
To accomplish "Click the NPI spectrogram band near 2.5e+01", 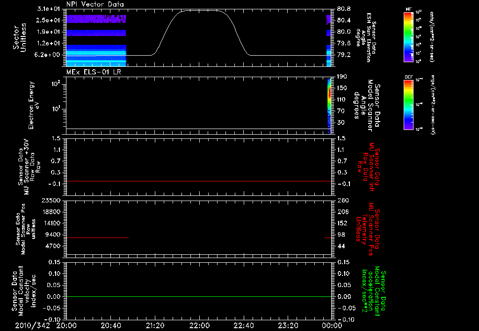I will tap(96, 19).
